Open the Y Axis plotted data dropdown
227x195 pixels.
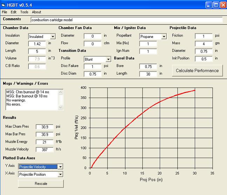(60, 167)
